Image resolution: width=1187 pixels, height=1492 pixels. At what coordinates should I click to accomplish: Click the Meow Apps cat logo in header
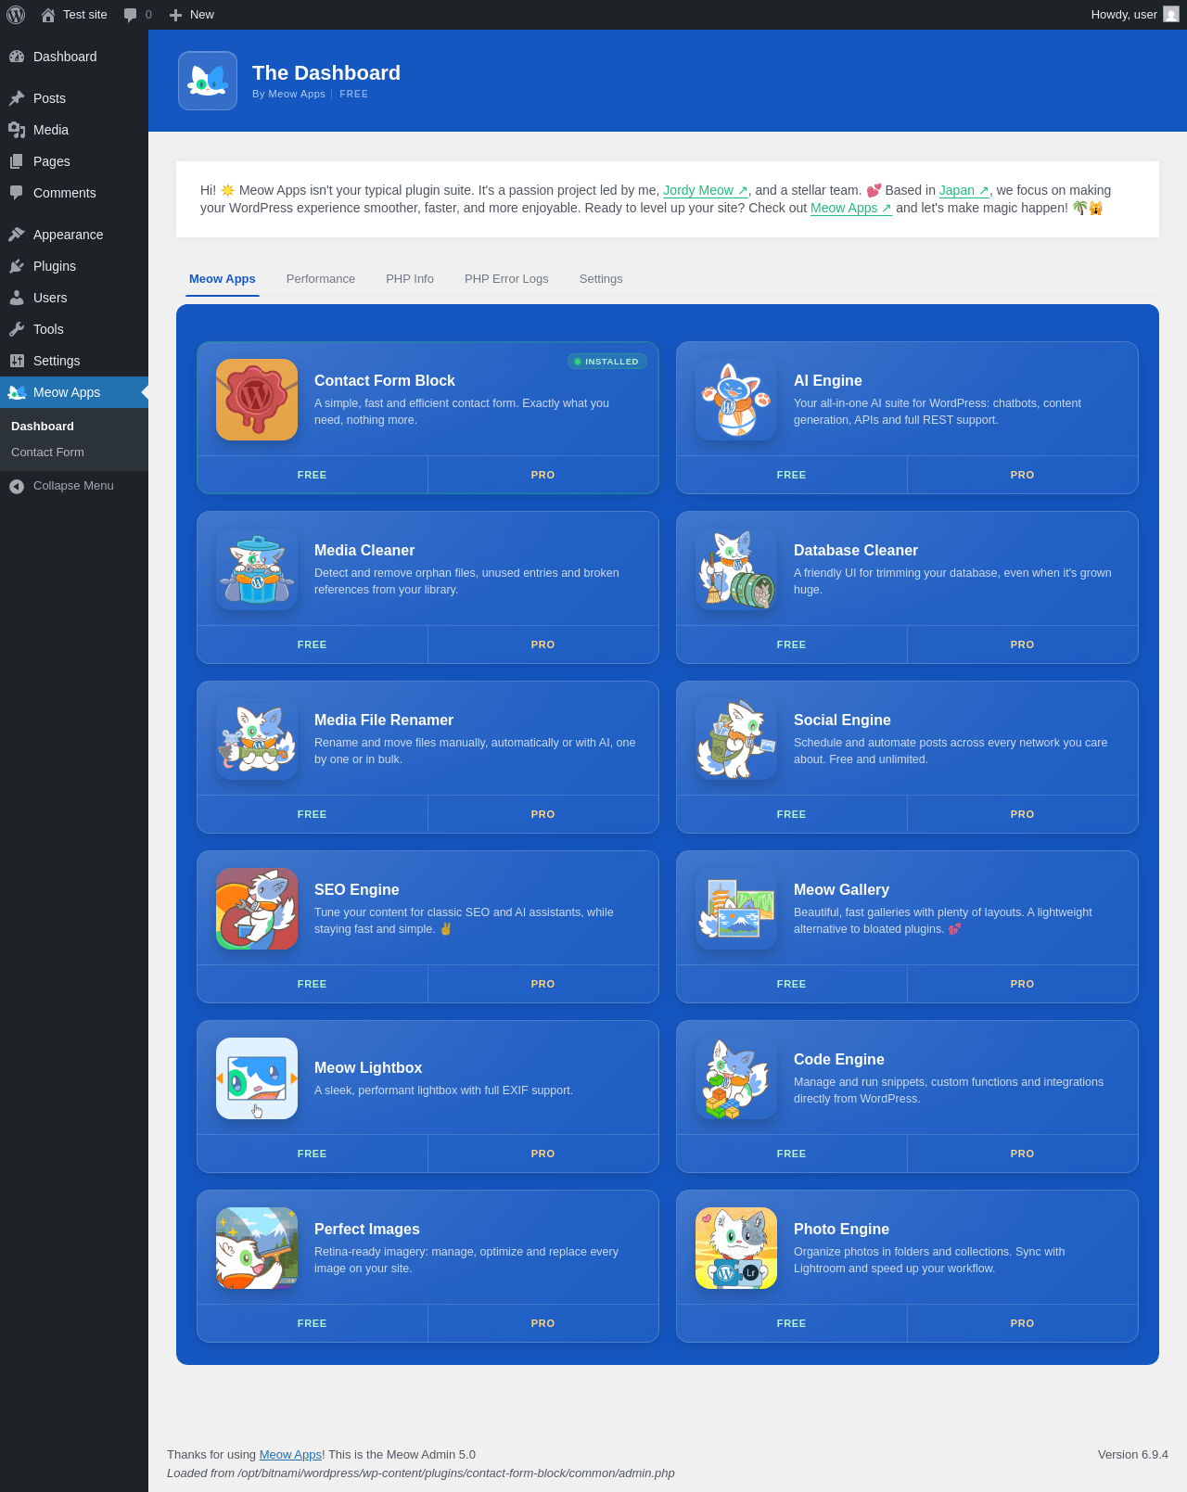point(208,81)
